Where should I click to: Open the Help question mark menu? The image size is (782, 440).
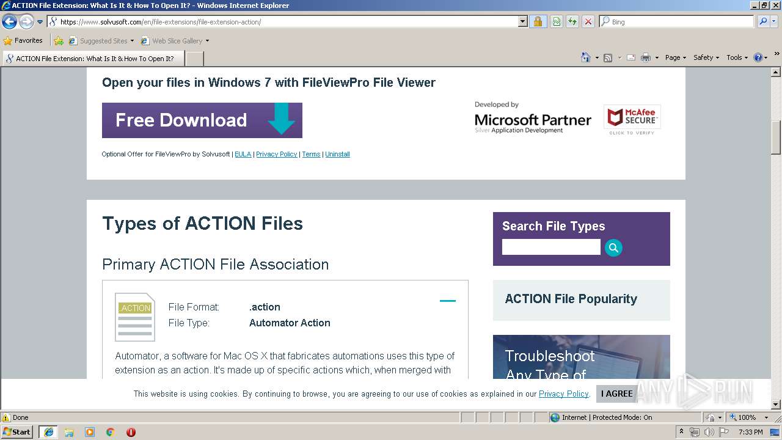761,57
